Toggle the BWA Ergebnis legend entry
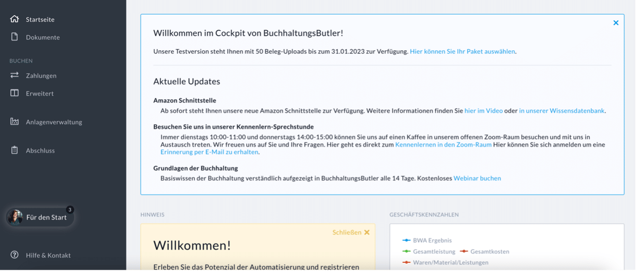Image resolution: width=637 pixels, height=271 pixels. [x=427, y=240]
